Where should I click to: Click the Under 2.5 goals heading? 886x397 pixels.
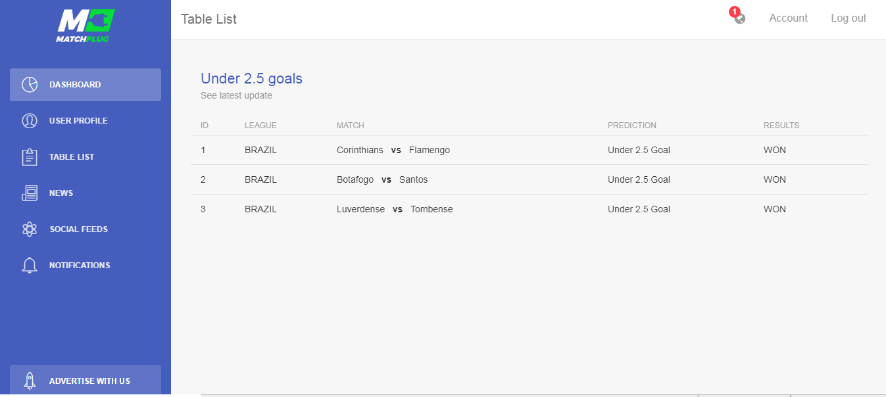pyautogui.click(x=251, y=79)
